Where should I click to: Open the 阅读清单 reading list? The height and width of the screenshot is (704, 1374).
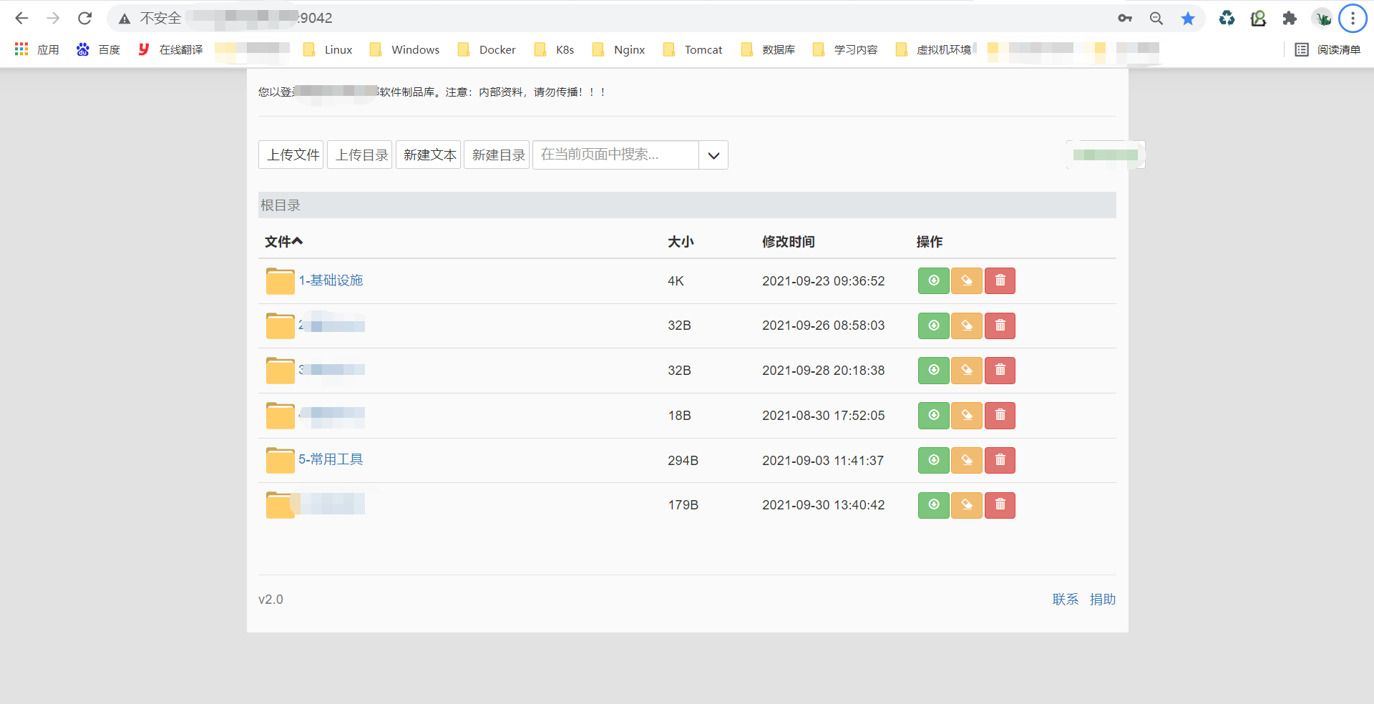click(x=1332, y=49)
